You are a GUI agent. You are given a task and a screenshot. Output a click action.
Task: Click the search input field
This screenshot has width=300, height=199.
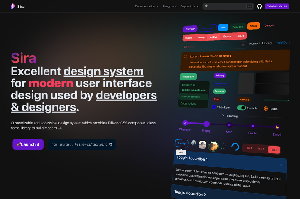click(228, 6)
